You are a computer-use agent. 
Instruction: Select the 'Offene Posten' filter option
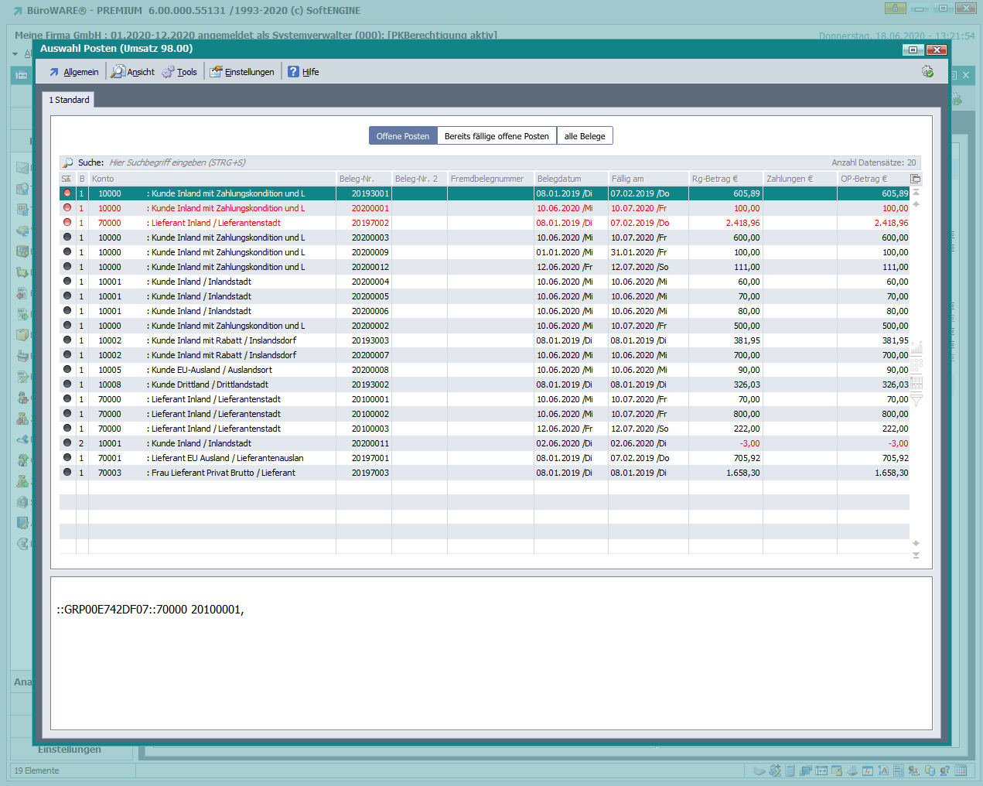pos(403,136)
